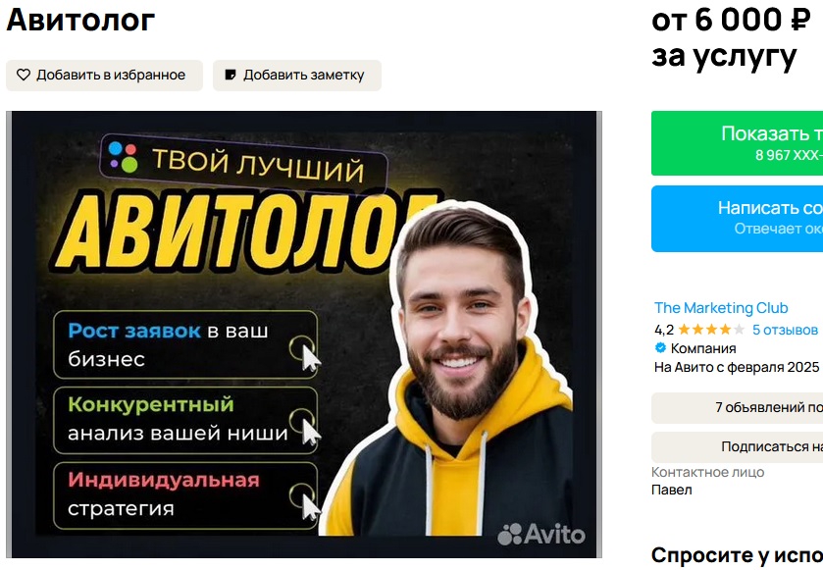823x570 pixels.
Task: Click the green Показать телефон button
Action: click(x=737, y=143)
